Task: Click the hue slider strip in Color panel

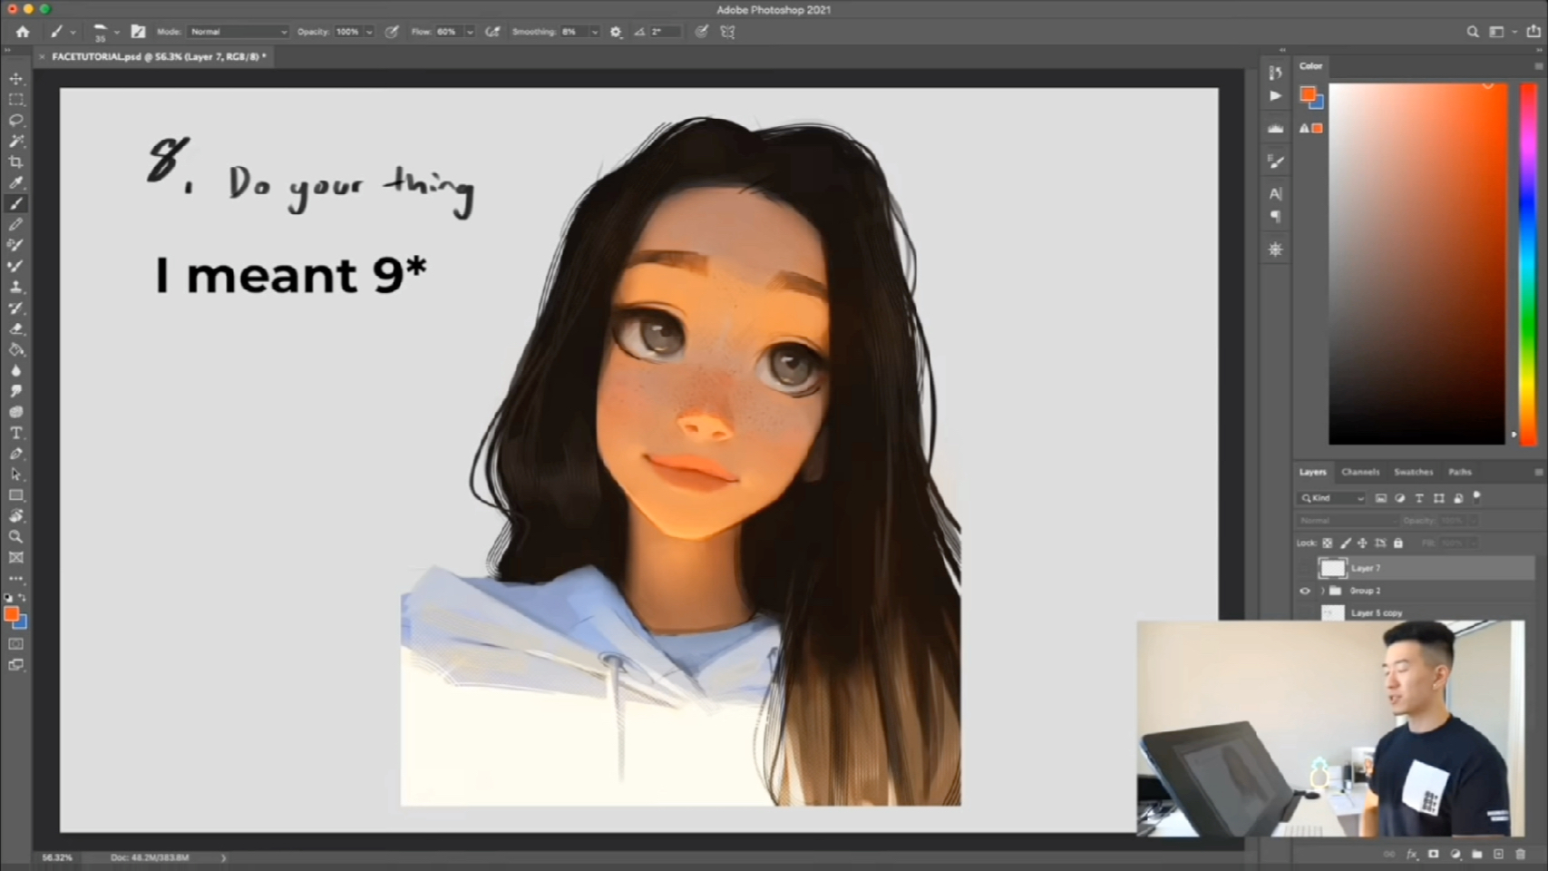Action: [1529, 263]
